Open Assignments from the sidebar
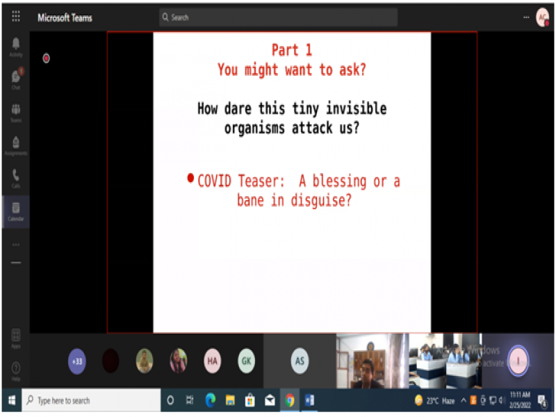The height and width of the screenshot is (417, 556). (x=15, y=145)
